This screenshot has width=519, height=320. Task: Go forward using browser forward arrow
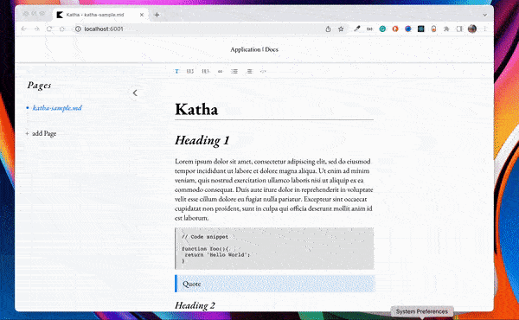[36, 29]
